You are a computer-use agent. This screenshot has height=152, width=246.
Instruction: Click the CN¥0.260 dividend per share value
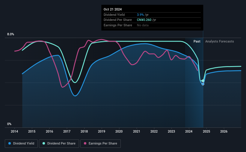[144, 20]
